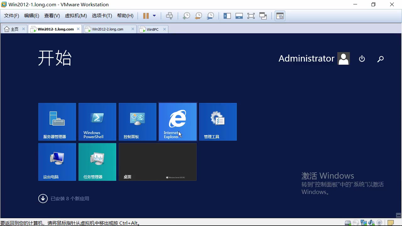Launch the Windows PowerShell tile
This screenshot has width=402, height=226.
pos(97,122)
